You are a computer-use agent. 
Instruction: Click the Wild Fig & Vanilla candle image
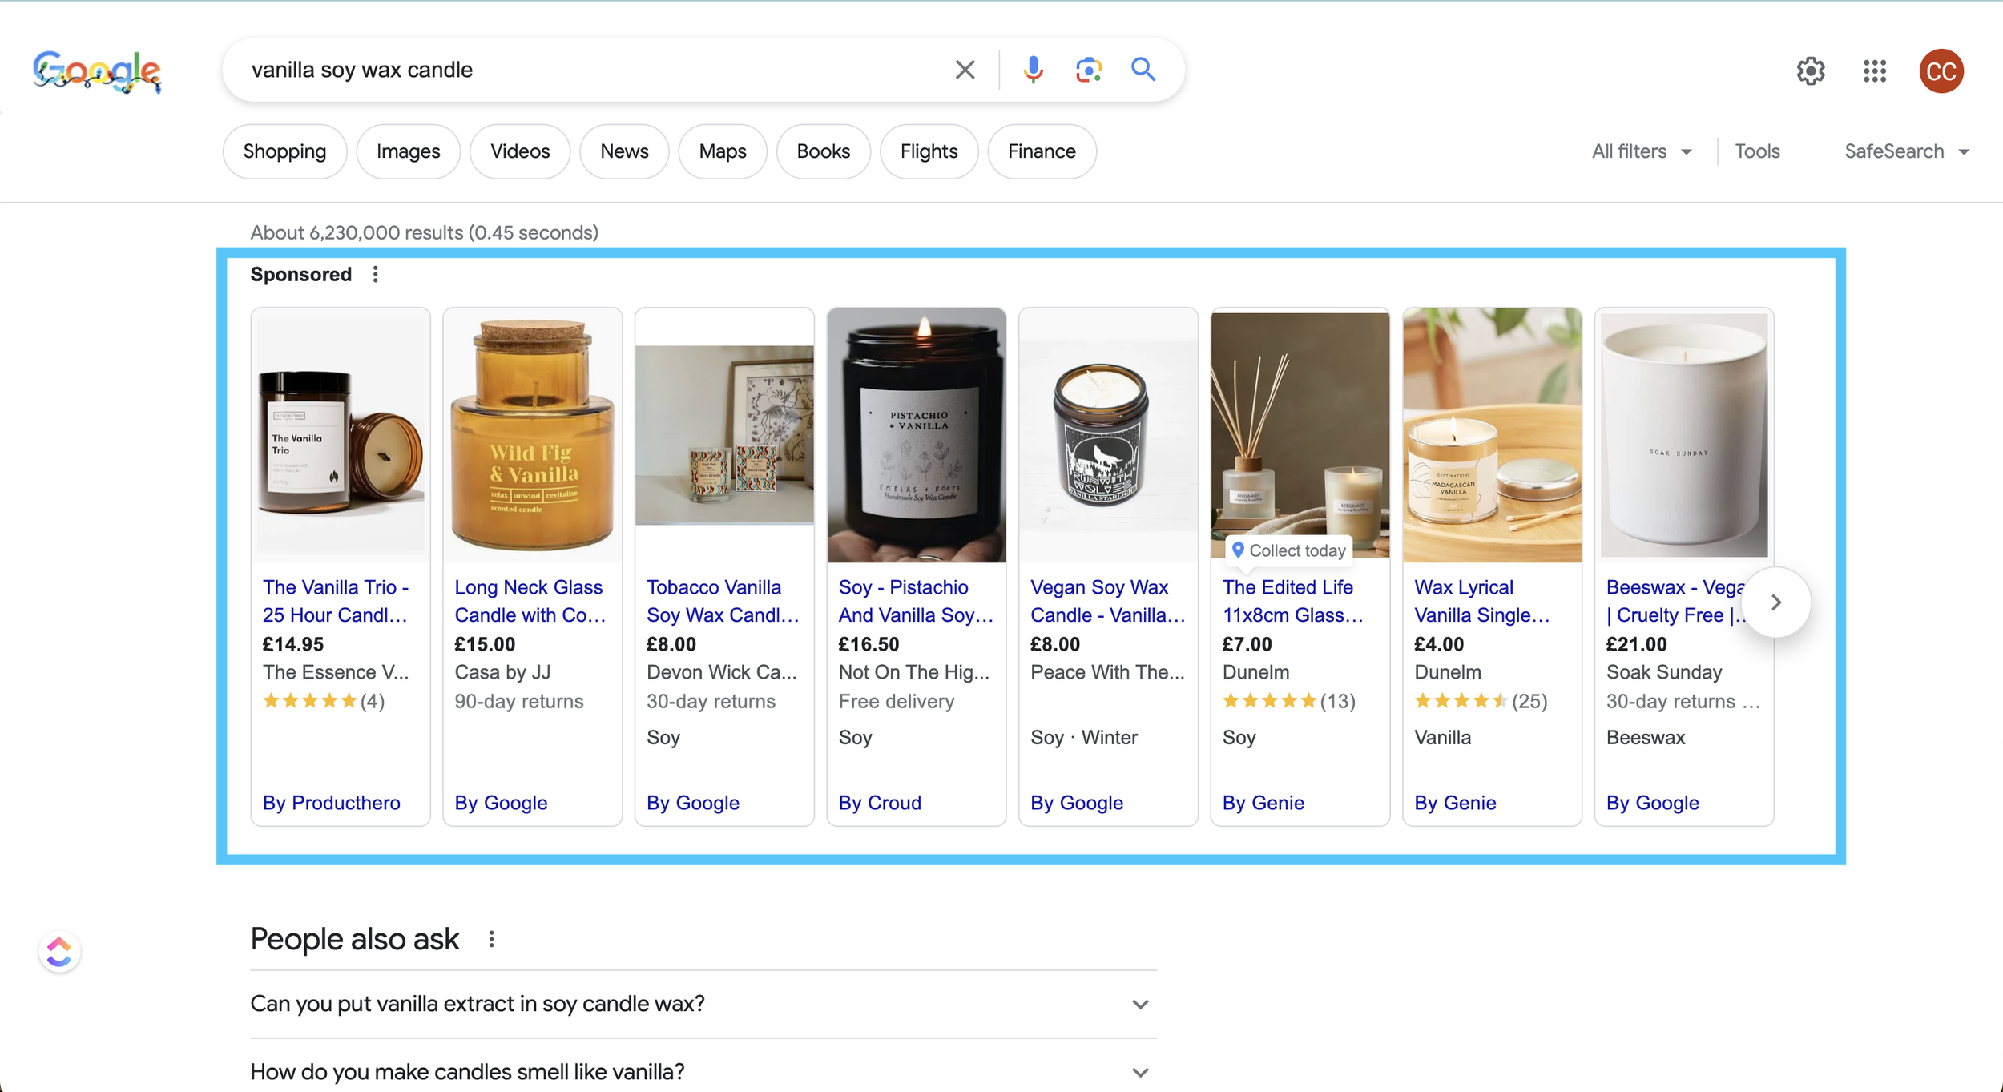[x=532, y=435]
